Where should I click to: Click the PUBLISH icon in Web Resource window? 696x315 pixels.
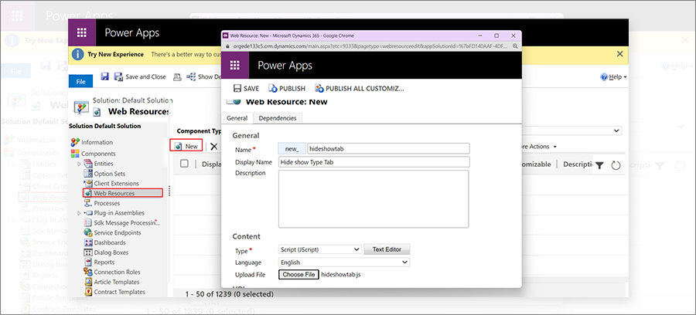click(x=272, y=89)
